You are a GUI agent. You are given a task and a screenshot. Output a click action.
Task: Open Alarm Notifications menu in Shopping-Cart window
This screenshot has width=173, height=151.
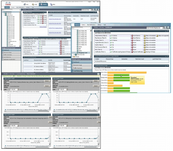tap(91, 25)
